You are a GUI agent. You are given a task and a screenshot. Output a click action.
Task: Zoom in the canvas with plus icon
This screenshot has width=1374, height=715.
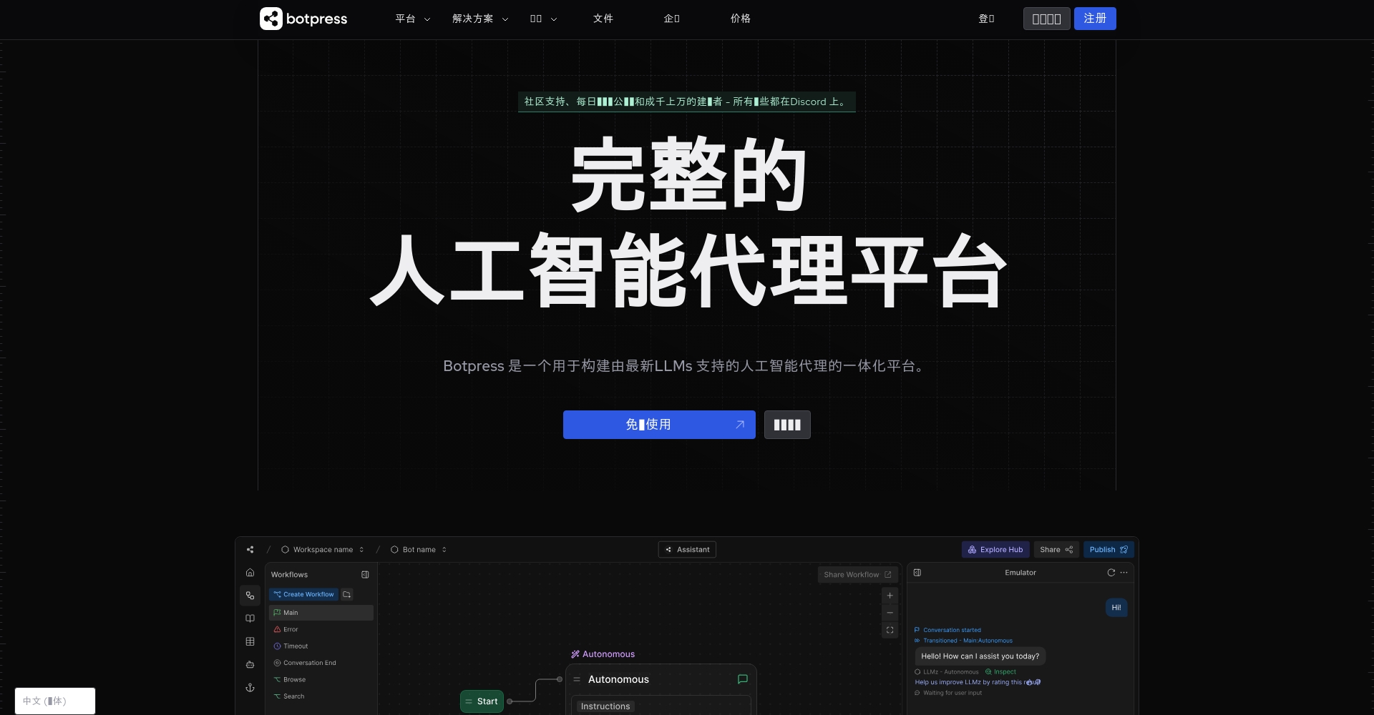[890, 596]
